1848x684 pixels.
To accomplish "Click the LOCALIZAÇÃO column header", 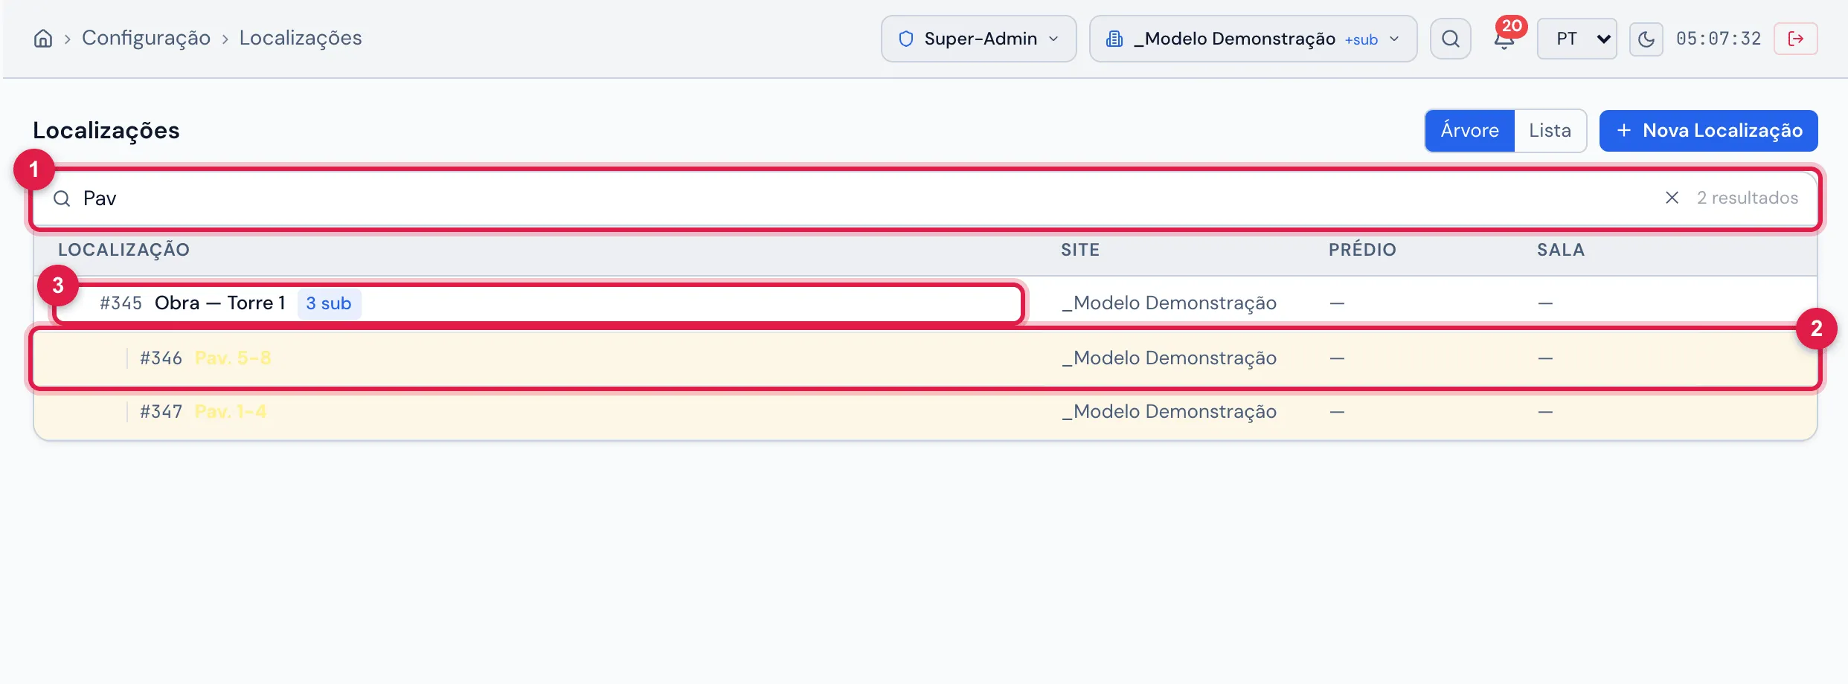I will coord(123,250).
